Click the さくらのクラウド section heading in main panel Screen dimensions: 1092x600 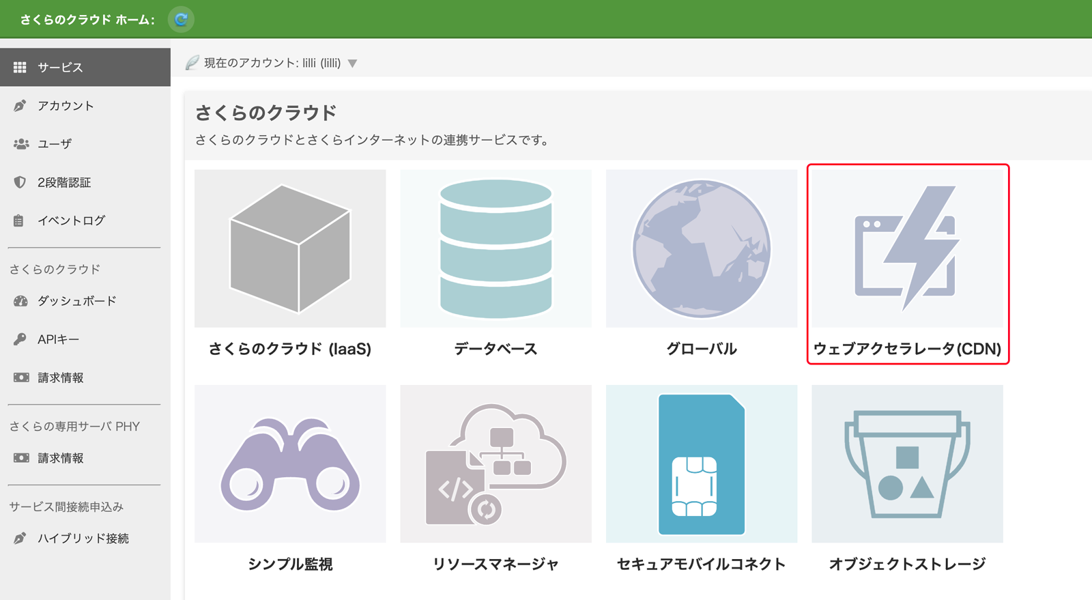point(266,113)
